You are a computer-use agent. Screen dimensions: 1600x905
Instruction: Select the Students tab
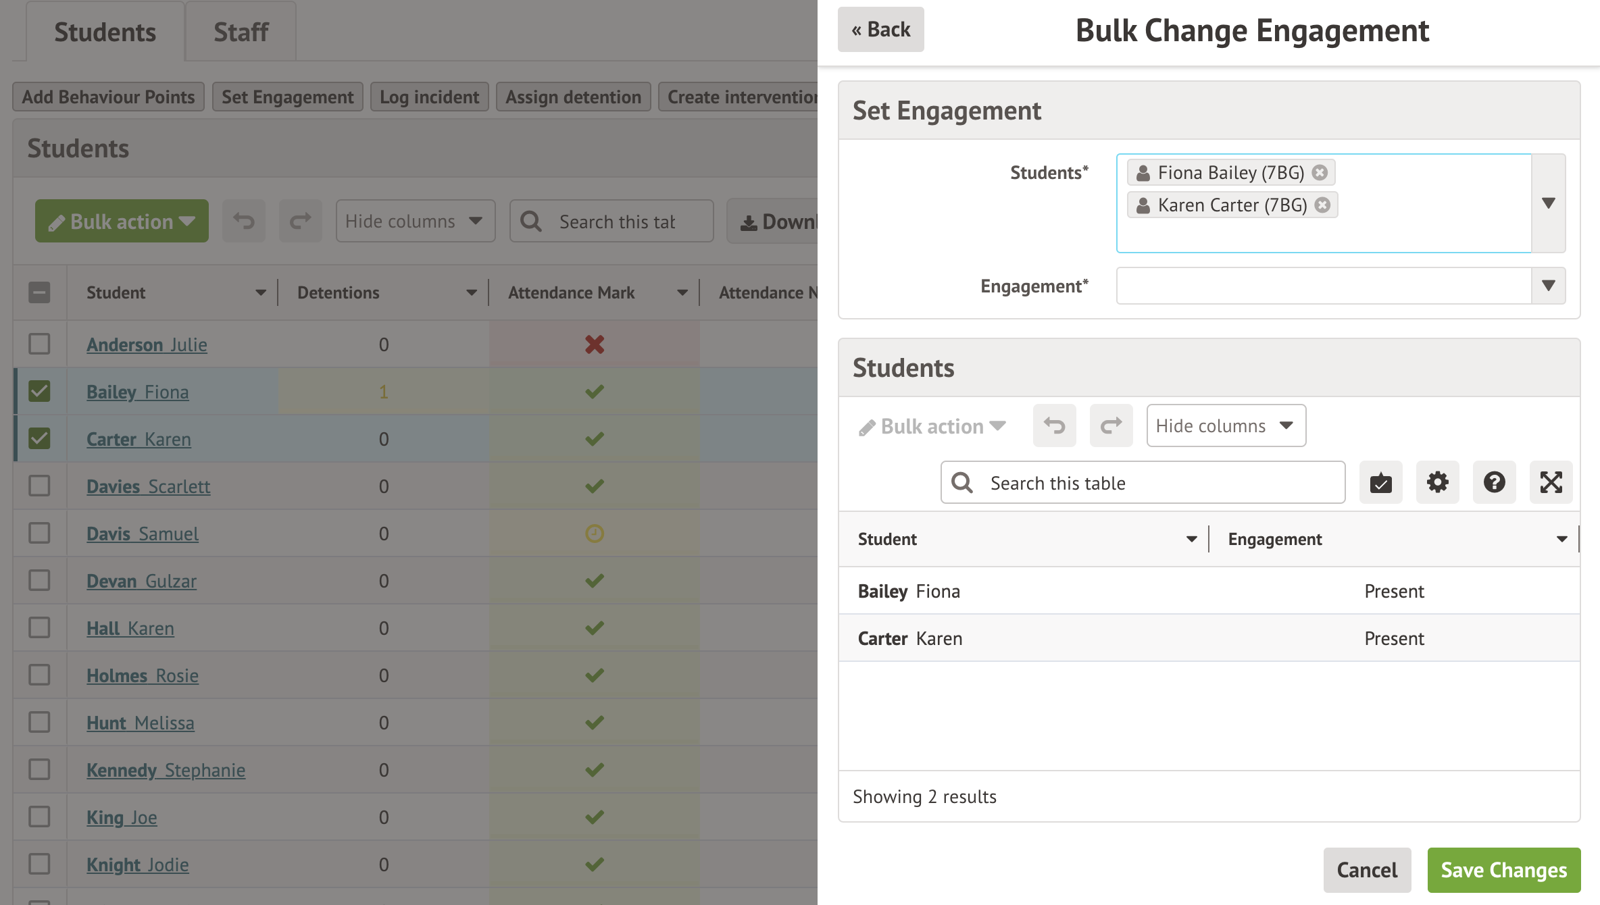[105, 32]
